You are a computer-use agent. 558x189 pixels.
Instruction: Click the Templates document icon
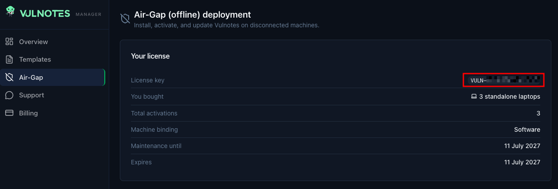point(9,59)
